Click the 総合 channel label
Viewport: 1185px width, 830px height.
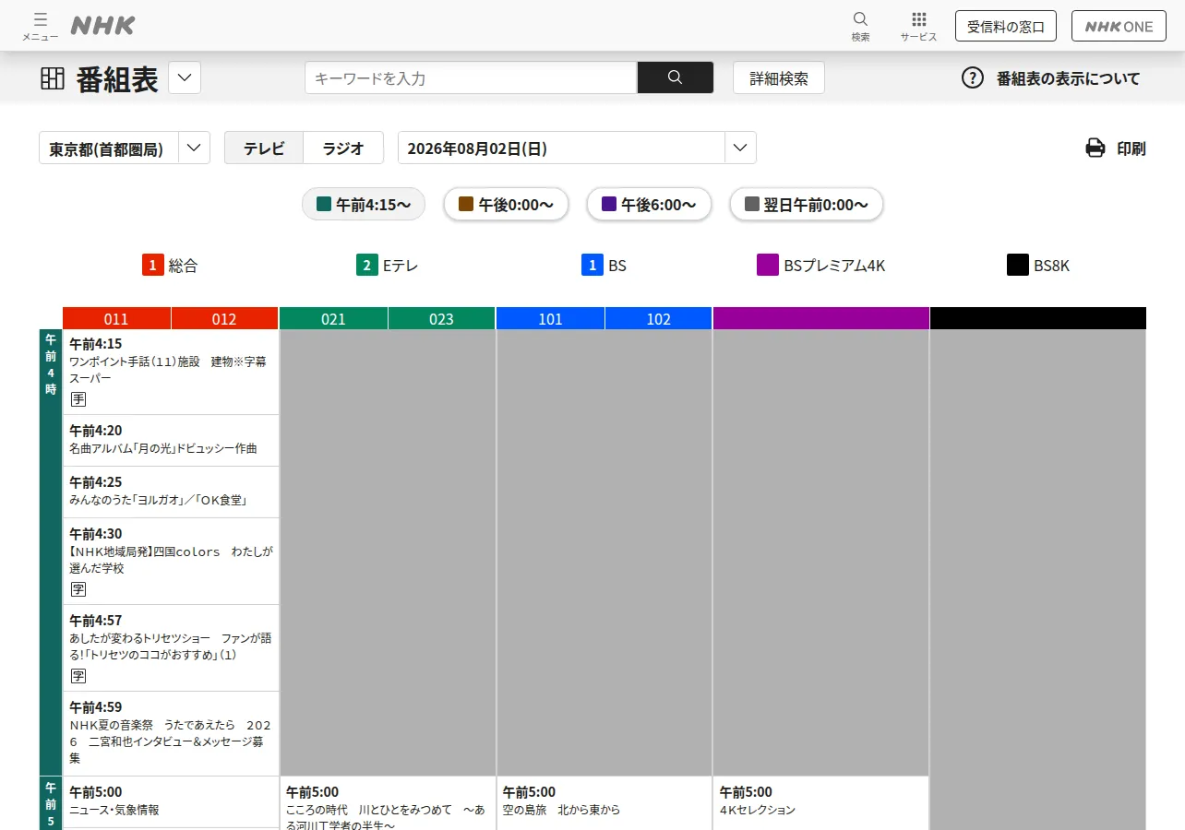coord(183,266)
